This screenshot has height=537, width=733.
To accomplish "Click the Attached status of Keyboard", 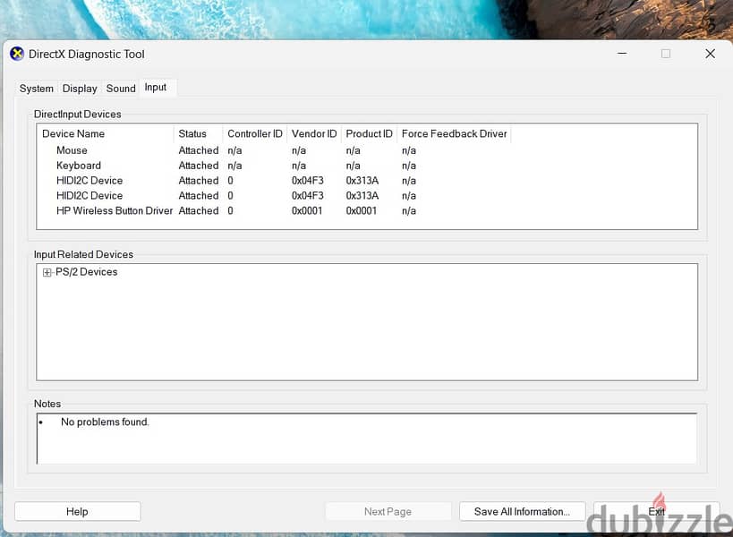I will coord(199,166).
